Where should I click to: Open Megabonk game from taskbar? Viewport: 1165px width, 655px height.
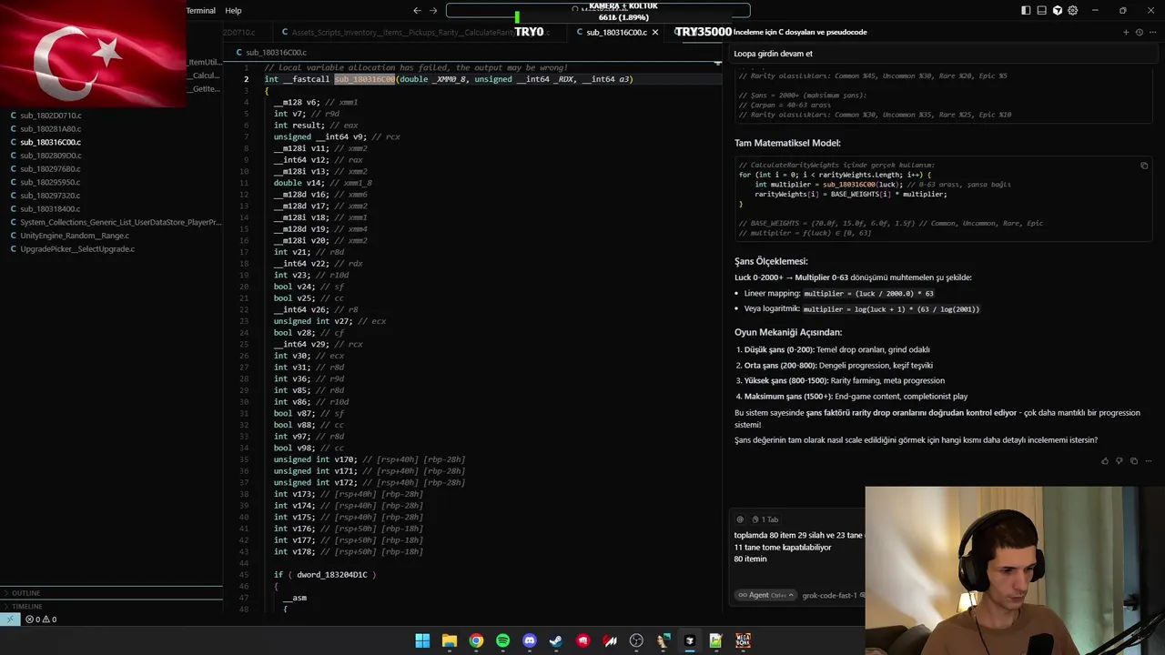(743, 640)
